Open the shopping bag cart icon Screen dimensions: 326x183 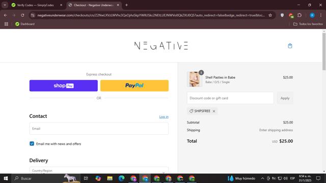pos(290,46)
